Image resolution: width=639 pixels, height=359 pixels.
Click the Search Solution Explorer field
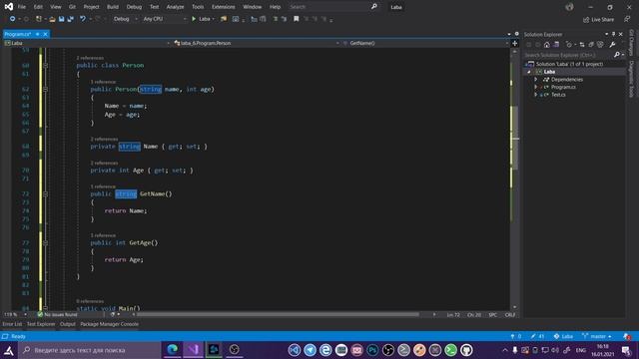point(568,55)
